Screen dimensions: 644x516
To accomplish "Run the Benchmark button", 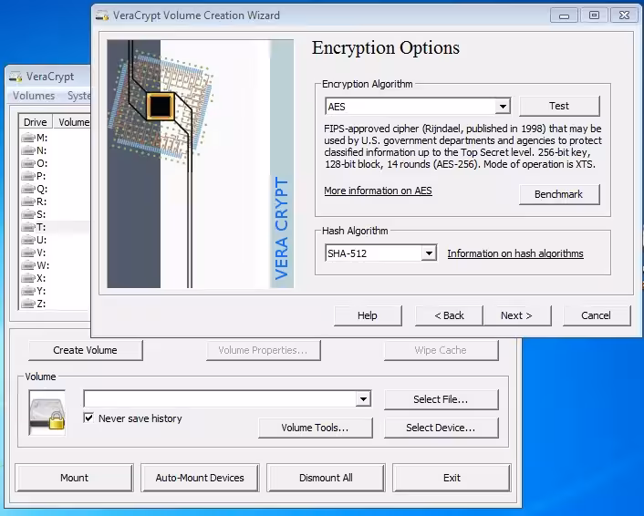I will (559, 194).
